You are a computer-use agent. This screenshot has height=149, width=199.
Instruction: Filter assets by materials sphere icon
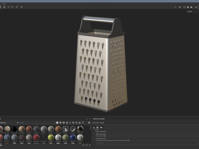(x=57, y=123)
